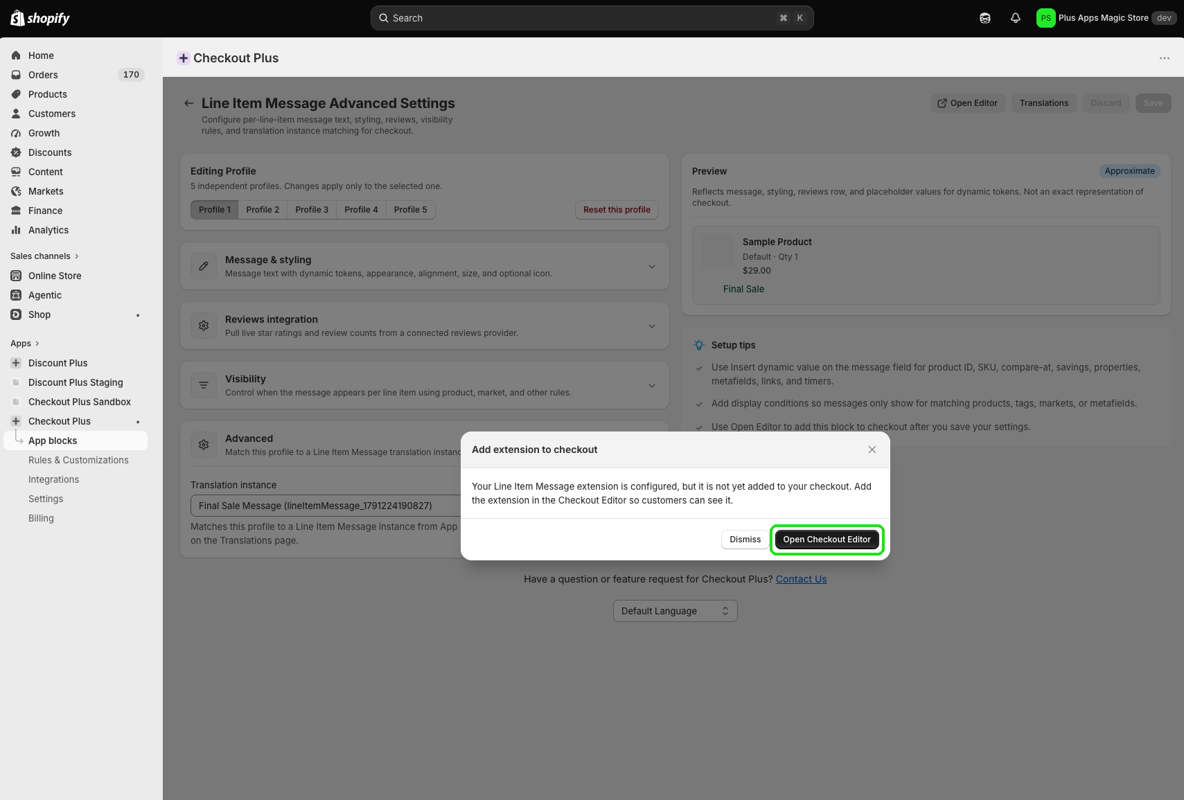The height and width of the screenshot is (800, 1184).
Task: Click the Contact Us link
Action: click(801, 579)
